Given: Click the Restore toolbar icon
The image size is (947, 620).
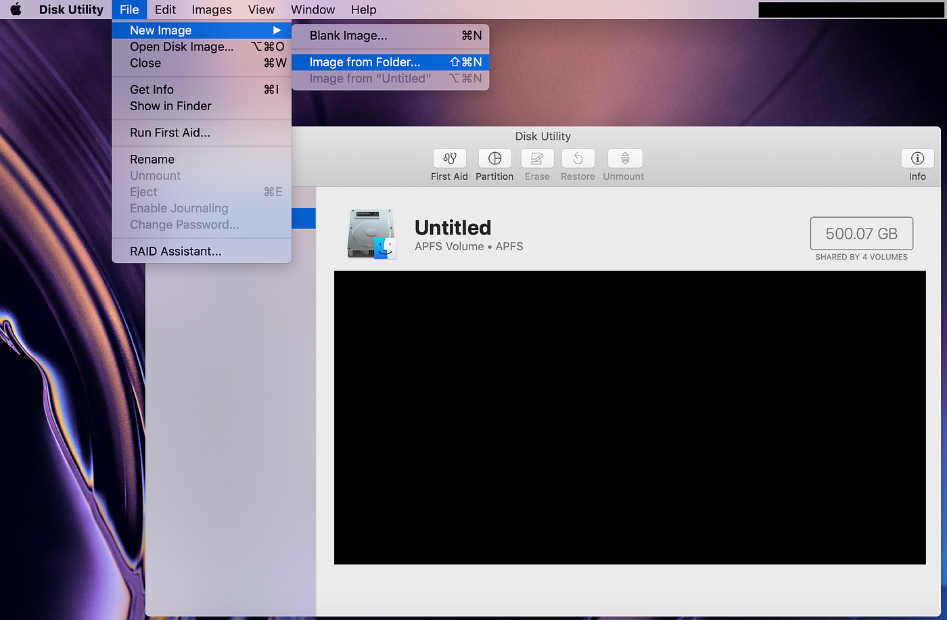Looking at the screenshot, I should click(578, 158).
